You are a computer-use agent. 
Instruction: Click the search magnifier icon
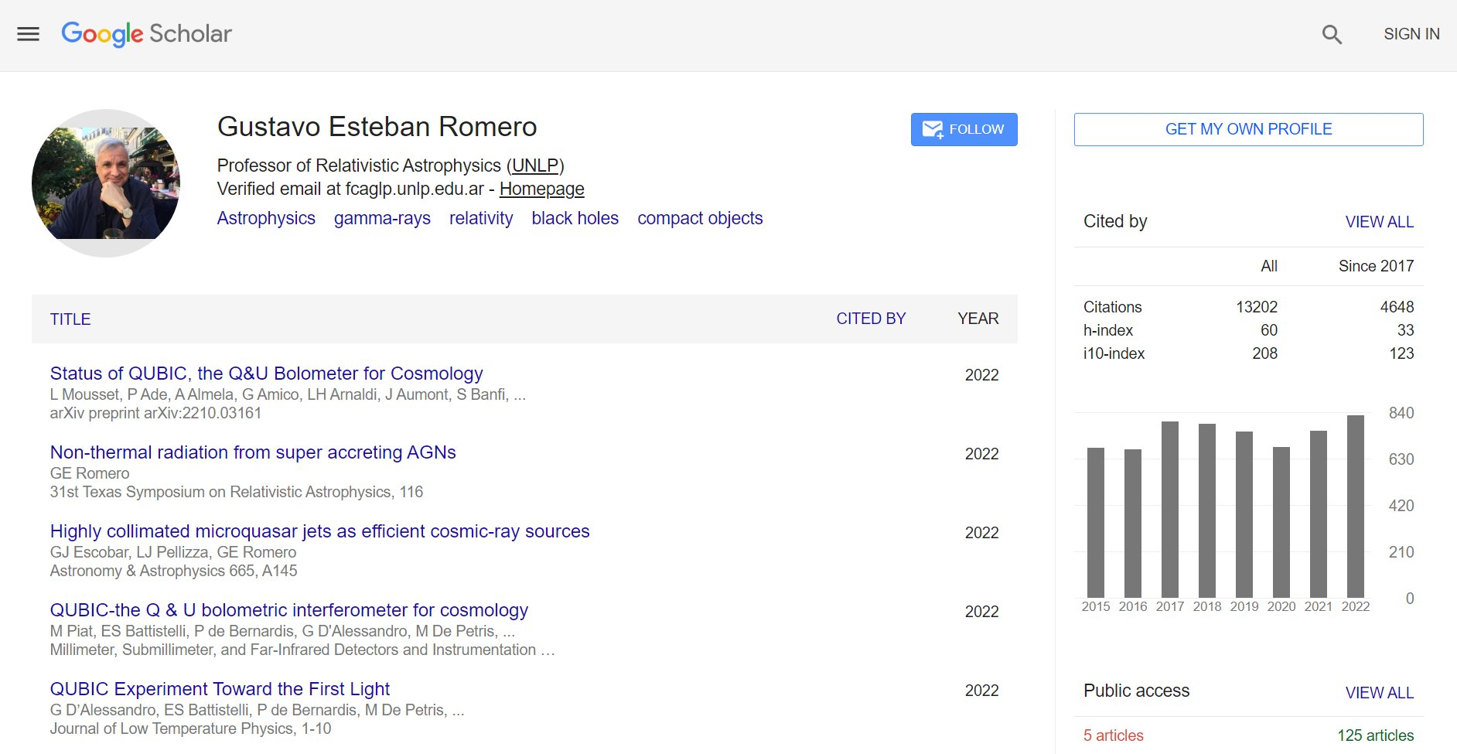pyautogui.click(x=1331, y=34)
